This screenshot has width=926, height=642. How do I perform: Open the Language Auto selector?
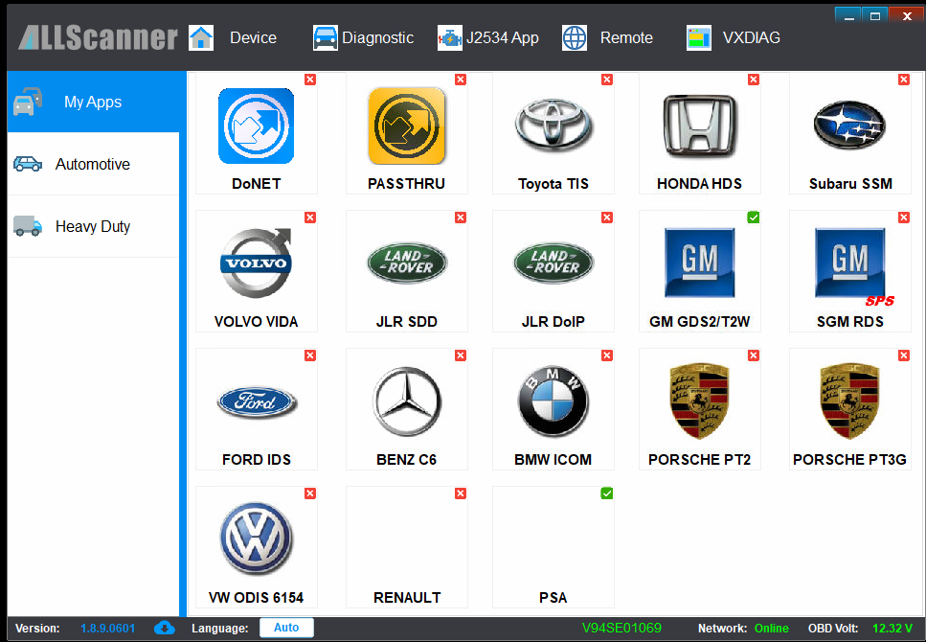286,628
